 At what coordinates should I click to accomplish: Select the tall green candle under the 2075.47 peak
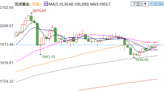coord(37,34)
